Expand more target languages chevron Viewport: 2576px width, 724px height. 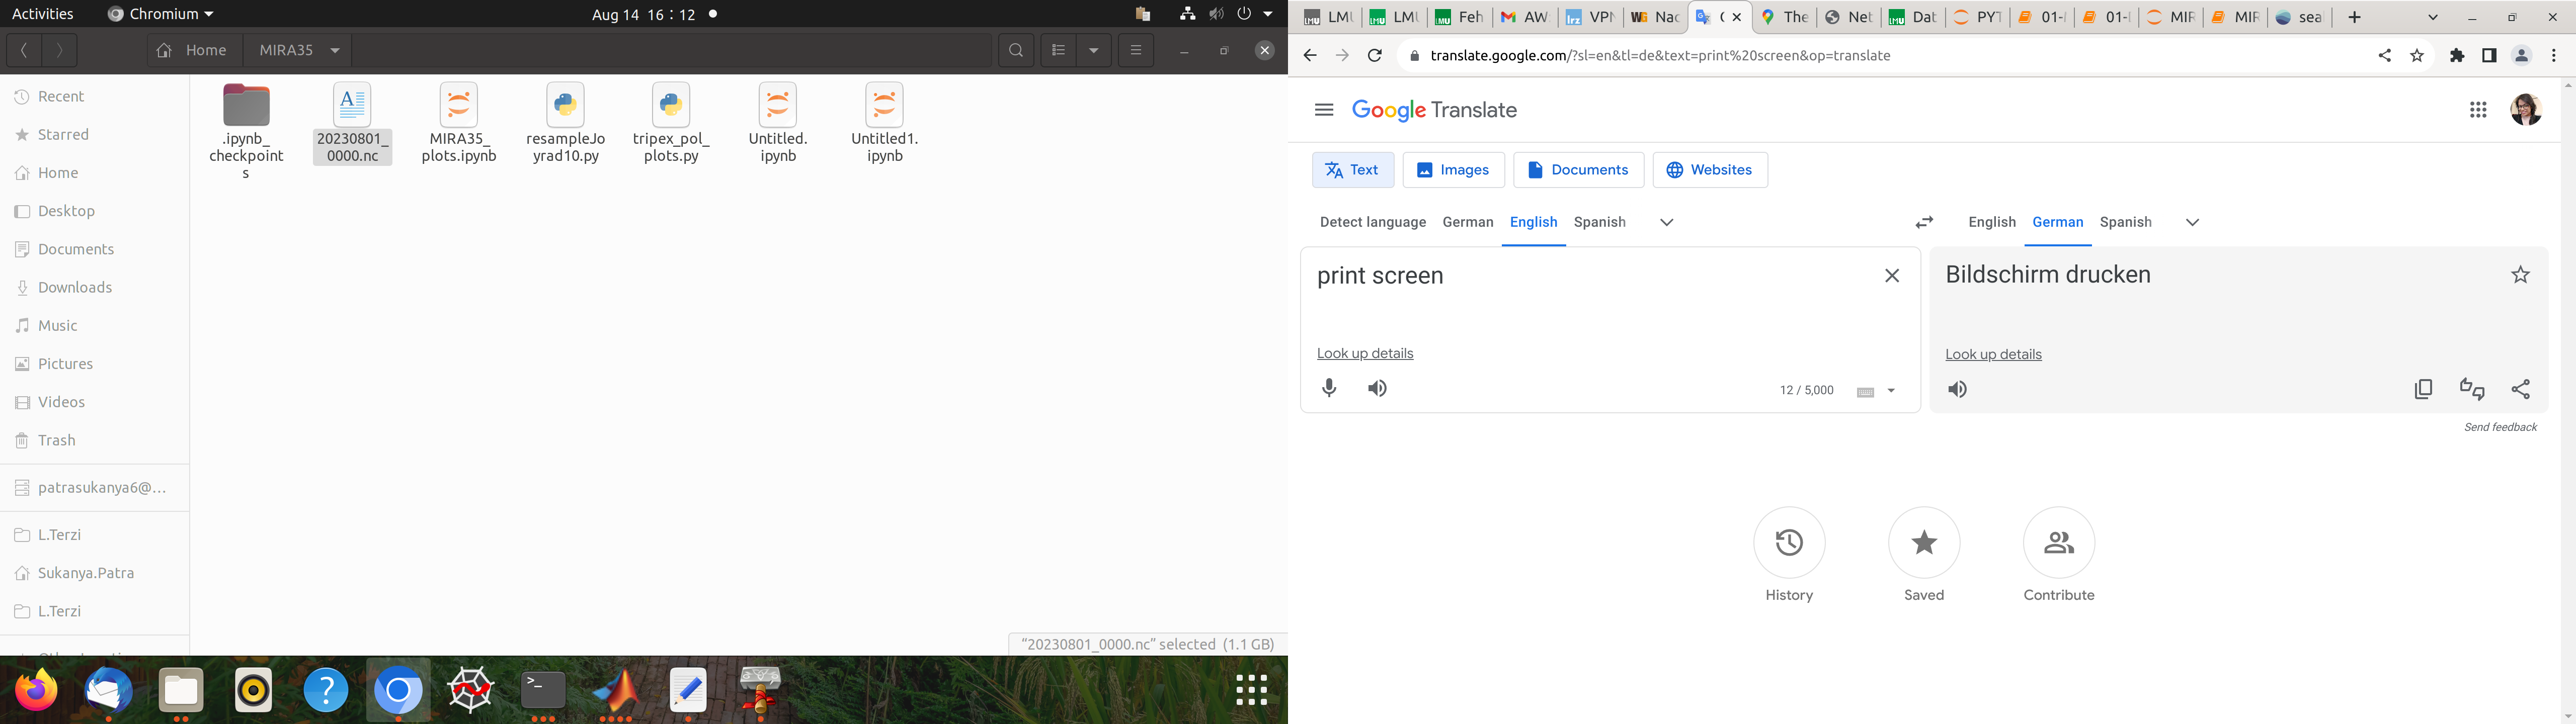pyautogui.click(x=2192, y=222)
